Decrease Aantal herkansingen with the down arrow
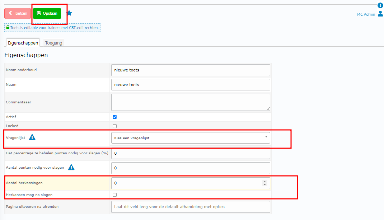The height and width of the screenshot is (220, 384). [265, 184]
